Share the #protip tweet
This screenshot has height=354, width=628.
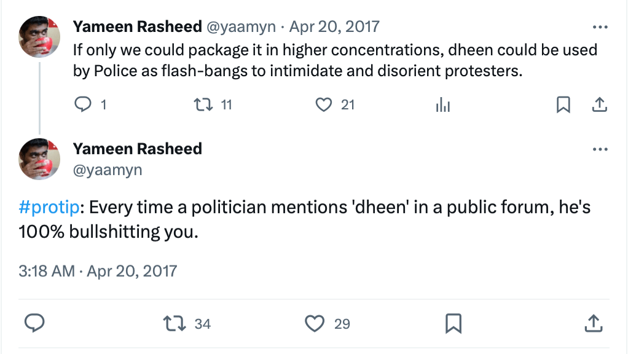592,323
